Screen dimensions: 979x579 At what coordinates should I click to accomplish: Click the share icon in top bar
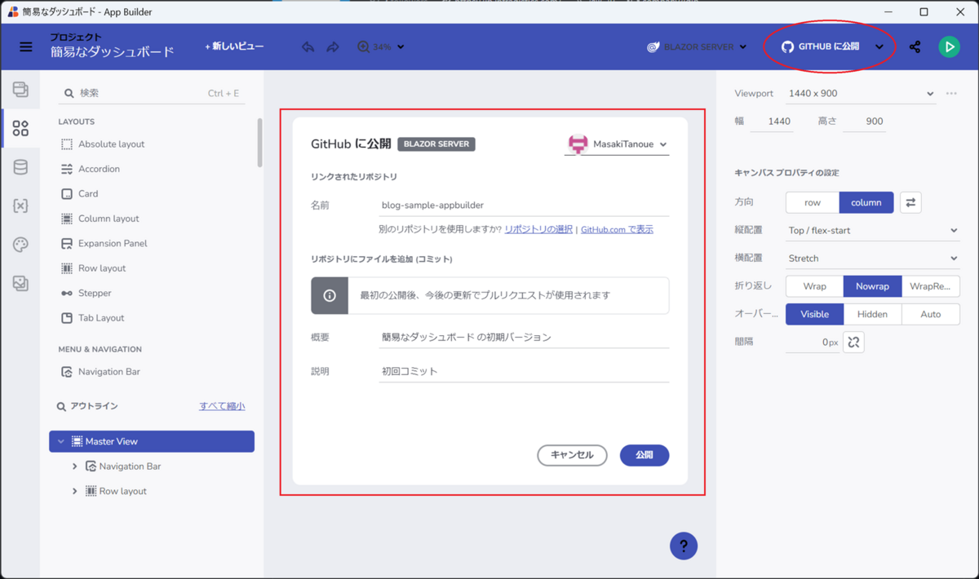[x=915, y=47]
